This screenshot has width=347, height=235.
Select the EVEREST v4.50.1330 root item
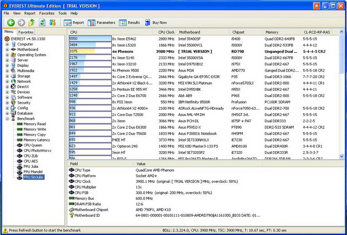click(28, 39)
